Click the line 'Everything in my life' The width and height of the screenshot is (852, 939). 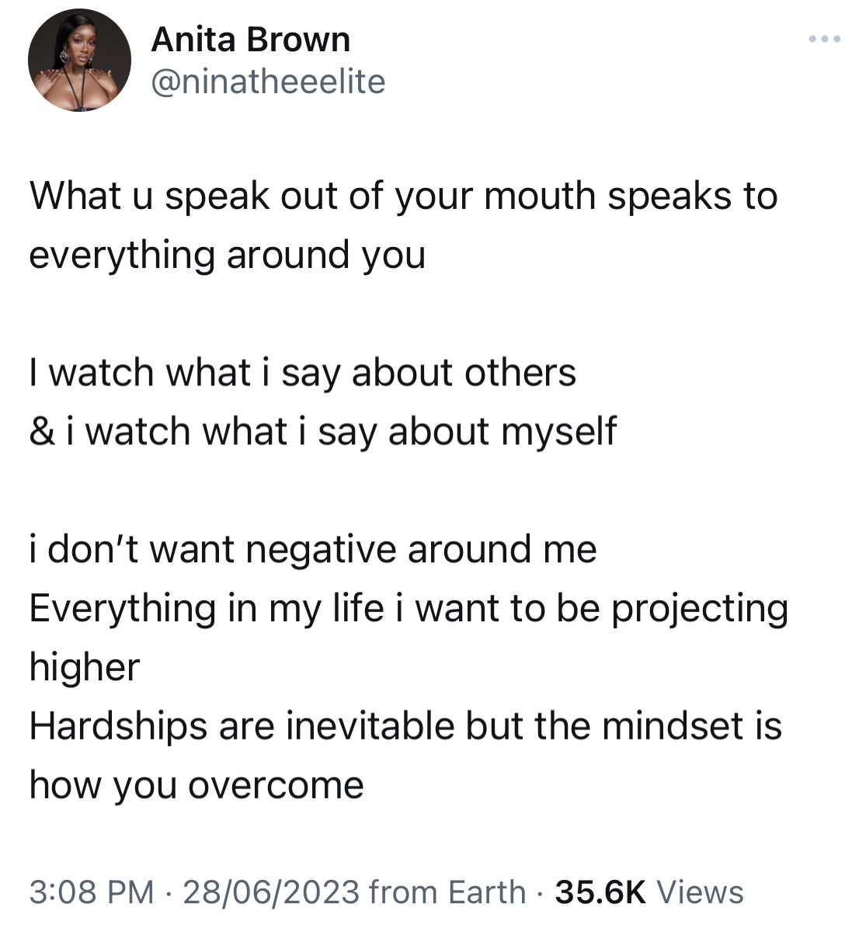[409, 609]
